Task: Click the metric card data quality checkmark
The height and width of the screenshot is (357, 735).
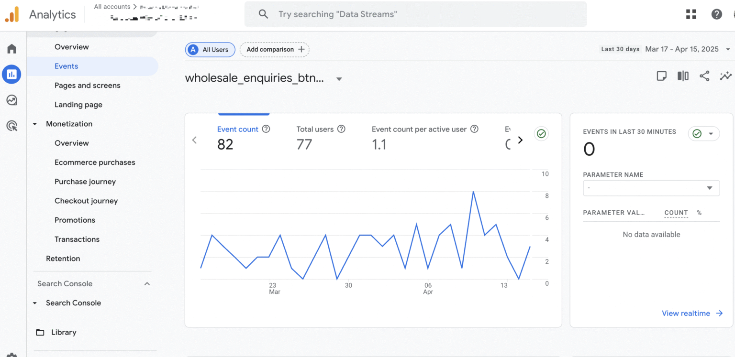Action: click(x=541, y=134)
